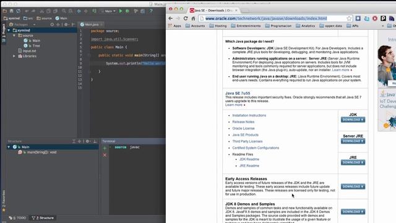Select main(String[]): void in Structure panel
Screen dimensions: 396x223
coord(37,152)
